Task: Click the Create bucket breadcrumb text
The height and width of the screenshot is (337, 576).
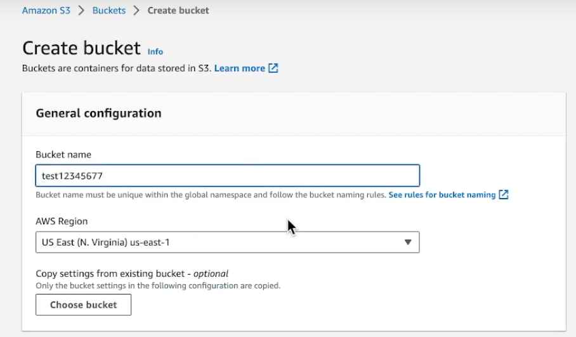Action: point(178,10)
